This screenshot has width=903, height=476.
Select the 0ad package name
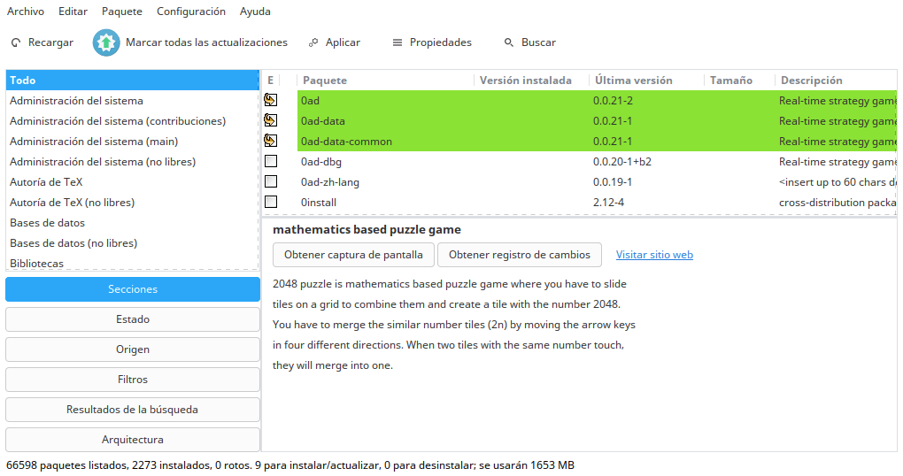310,101
